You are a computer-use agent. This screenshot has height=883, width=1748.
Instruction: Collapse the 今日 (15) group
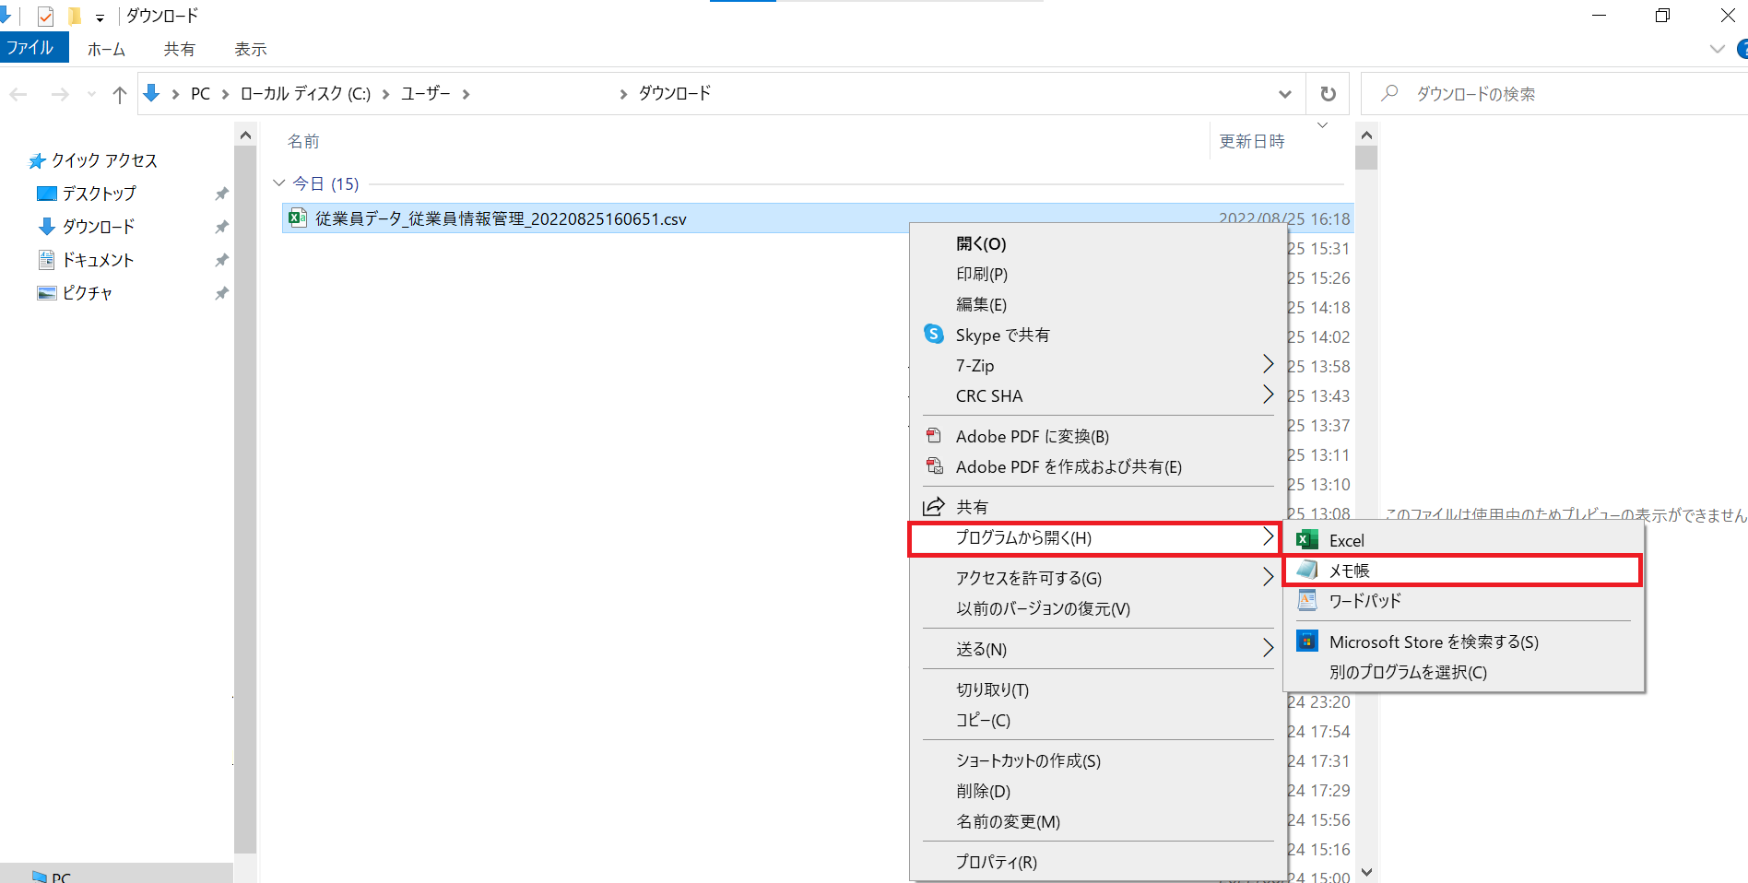click(x=279, y=183)
